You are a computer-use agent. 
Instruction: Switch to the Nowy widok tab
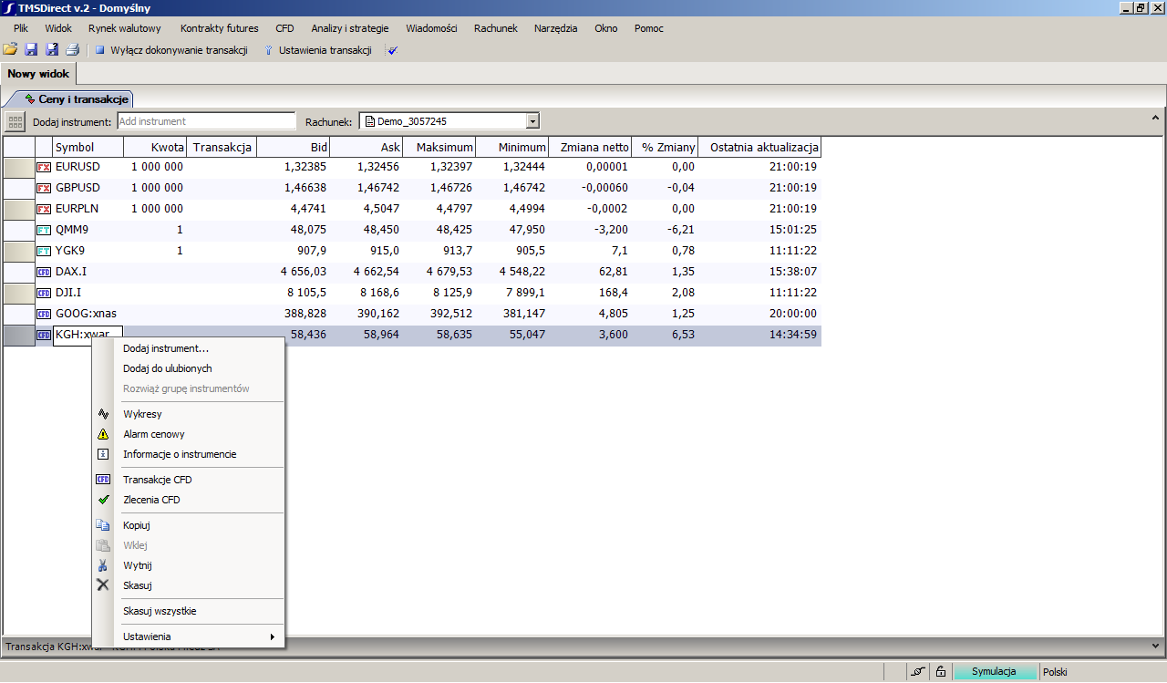pyautogui.click(x=38, y=74)
